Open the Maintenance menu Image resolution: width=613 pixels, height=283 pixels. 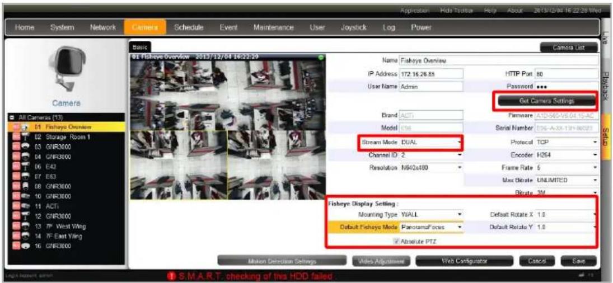click(273, 28)
